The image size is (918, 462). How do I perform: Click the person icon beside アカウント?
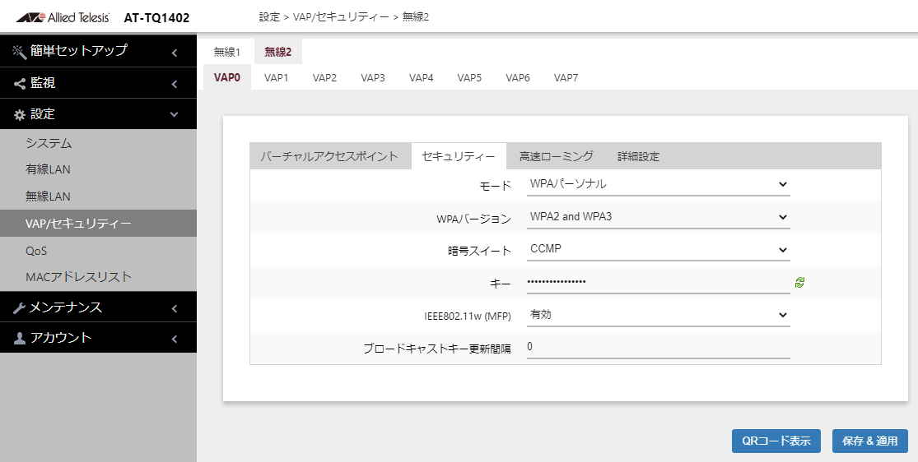(x=20, y=338)
